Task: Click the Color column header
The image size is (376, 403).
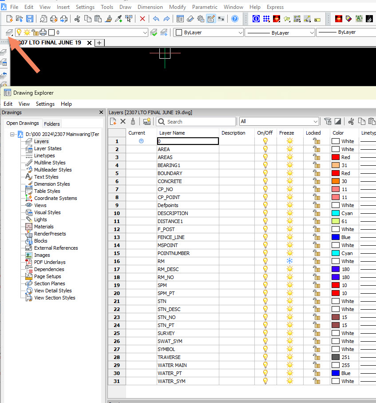Action: 344,133
